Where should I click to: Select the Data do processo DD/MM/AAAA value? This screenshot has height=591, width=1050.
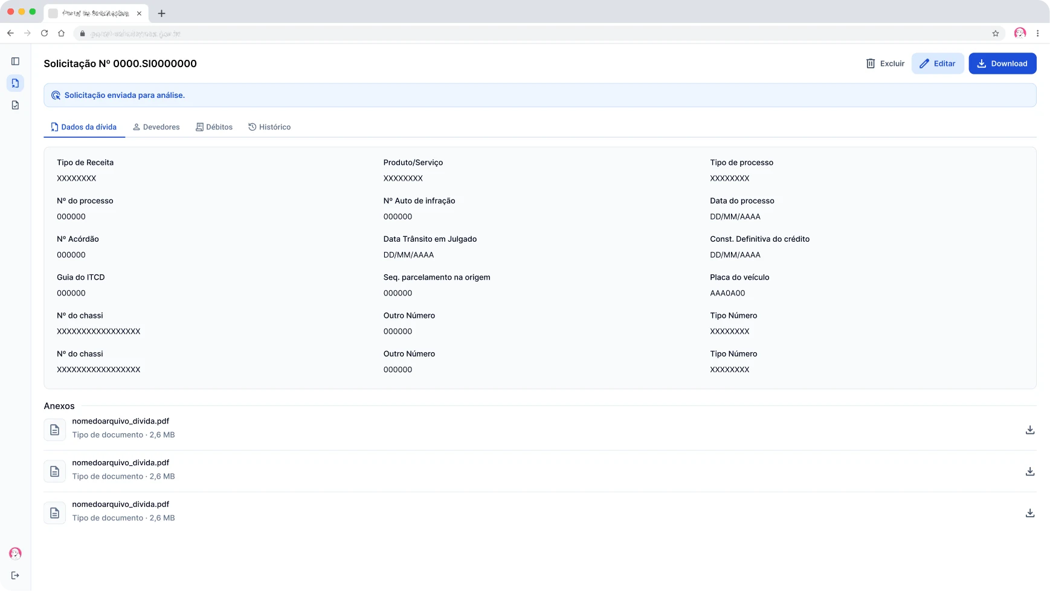(735, 216)
